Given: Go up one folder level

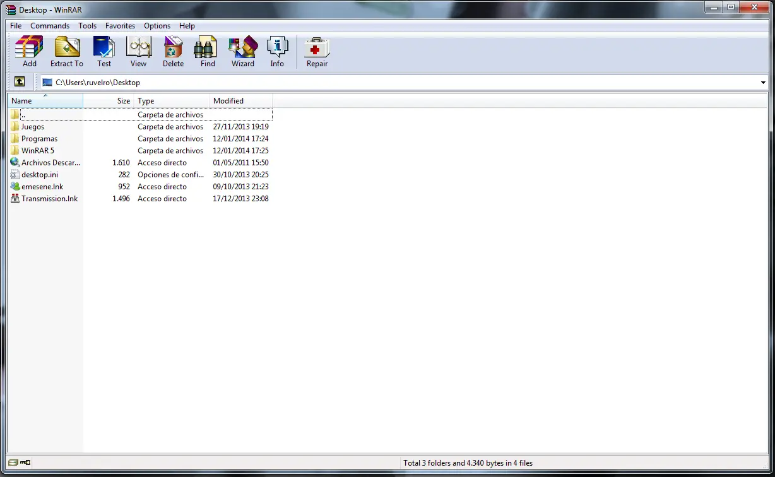Looking at the screenshot, I should [x=20, y=82].
